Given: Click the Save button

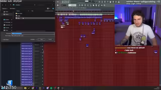Looking at the screenshot, I should tap(42, 39).
